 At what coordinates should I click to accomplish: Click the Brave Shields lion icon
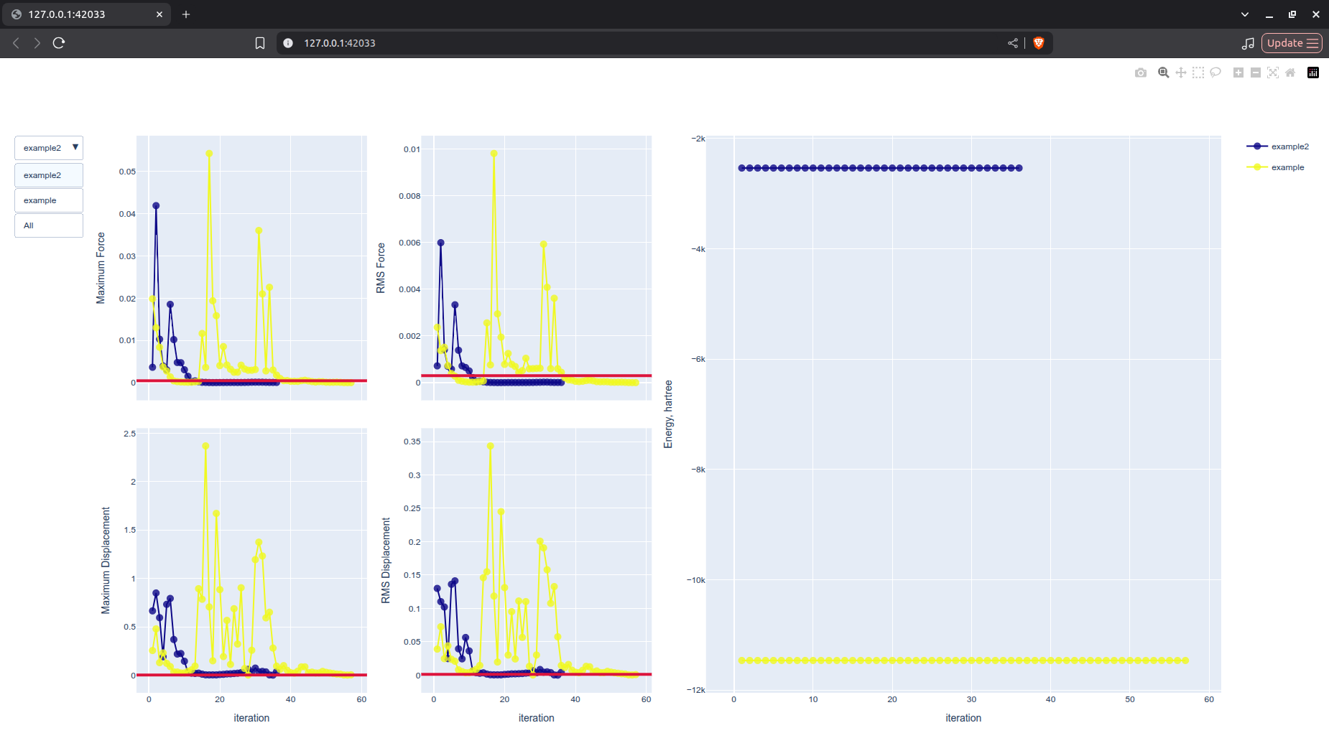pos(1038,43)
